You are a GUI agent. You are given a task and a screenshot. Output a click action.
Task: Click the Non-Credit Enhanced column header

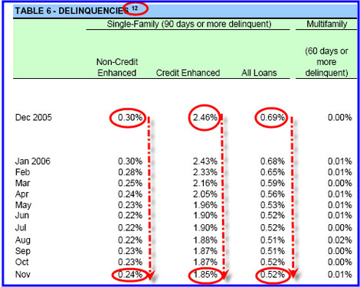tap(117, 67)
